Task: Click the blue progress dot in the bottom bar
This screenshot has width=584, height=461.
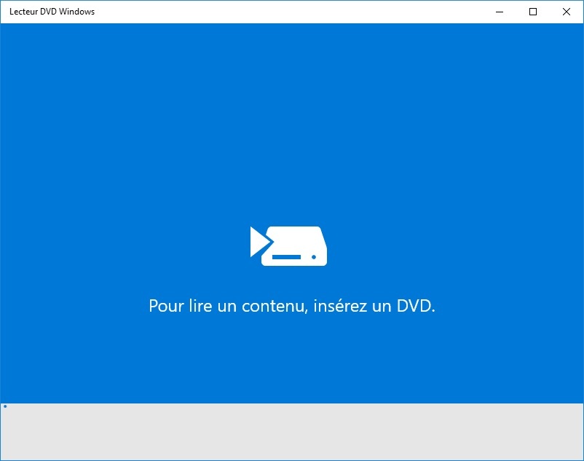Action: click(x=5, y=406)
